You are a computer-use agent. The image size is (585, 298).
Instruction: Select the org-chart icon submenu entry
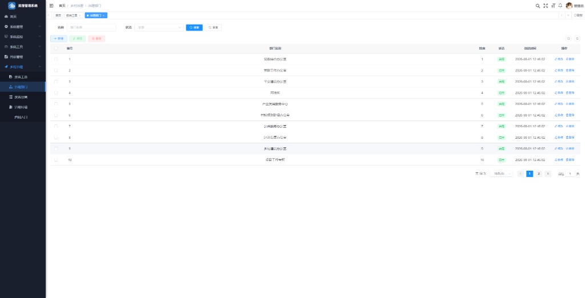tap(11, 87)
